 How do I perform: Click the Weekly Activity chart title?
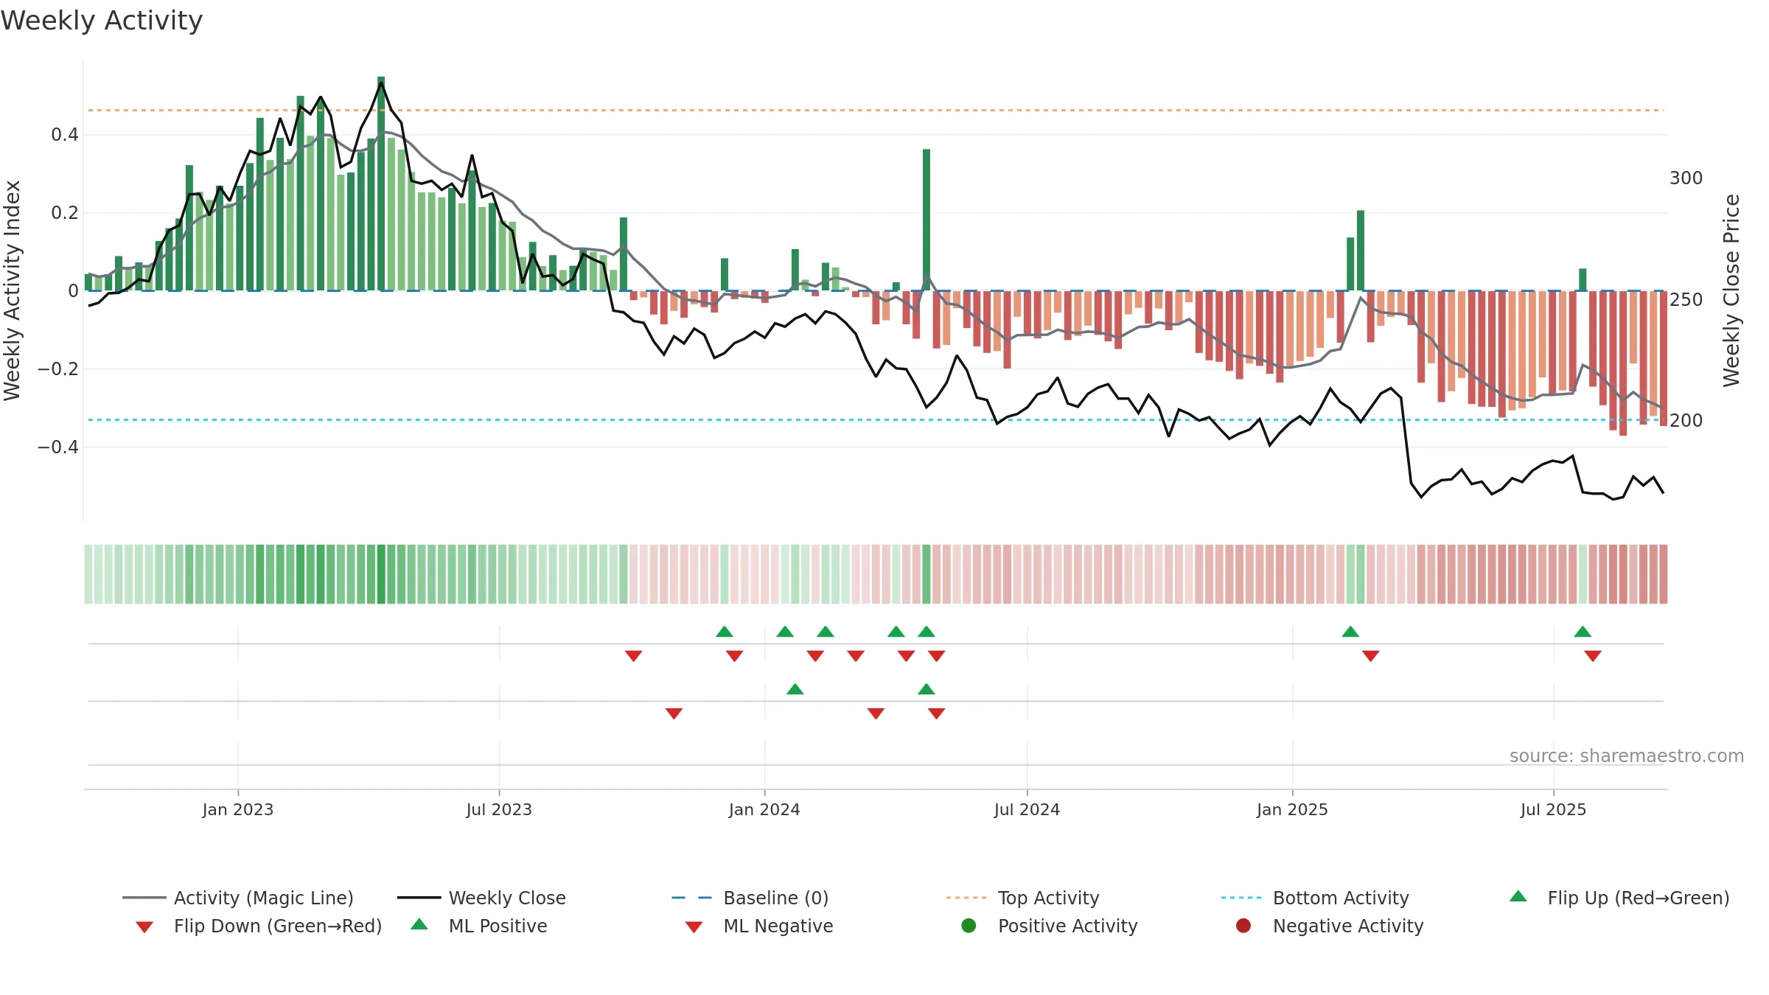102,21
